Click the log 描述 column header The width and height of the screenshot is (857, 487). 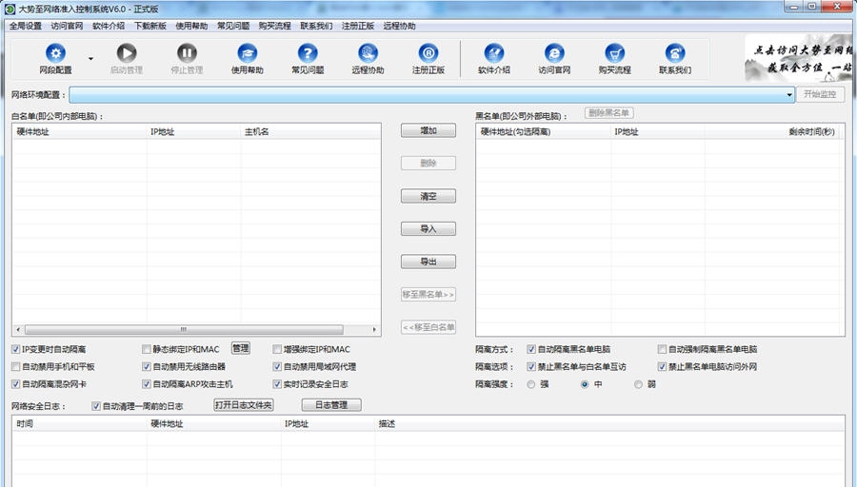pos(609,423)
